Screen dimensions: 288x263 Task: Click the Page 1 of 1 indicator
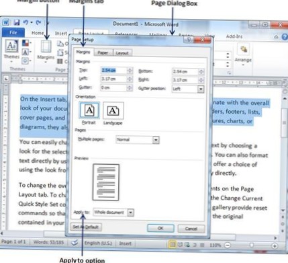pos(13,242)
